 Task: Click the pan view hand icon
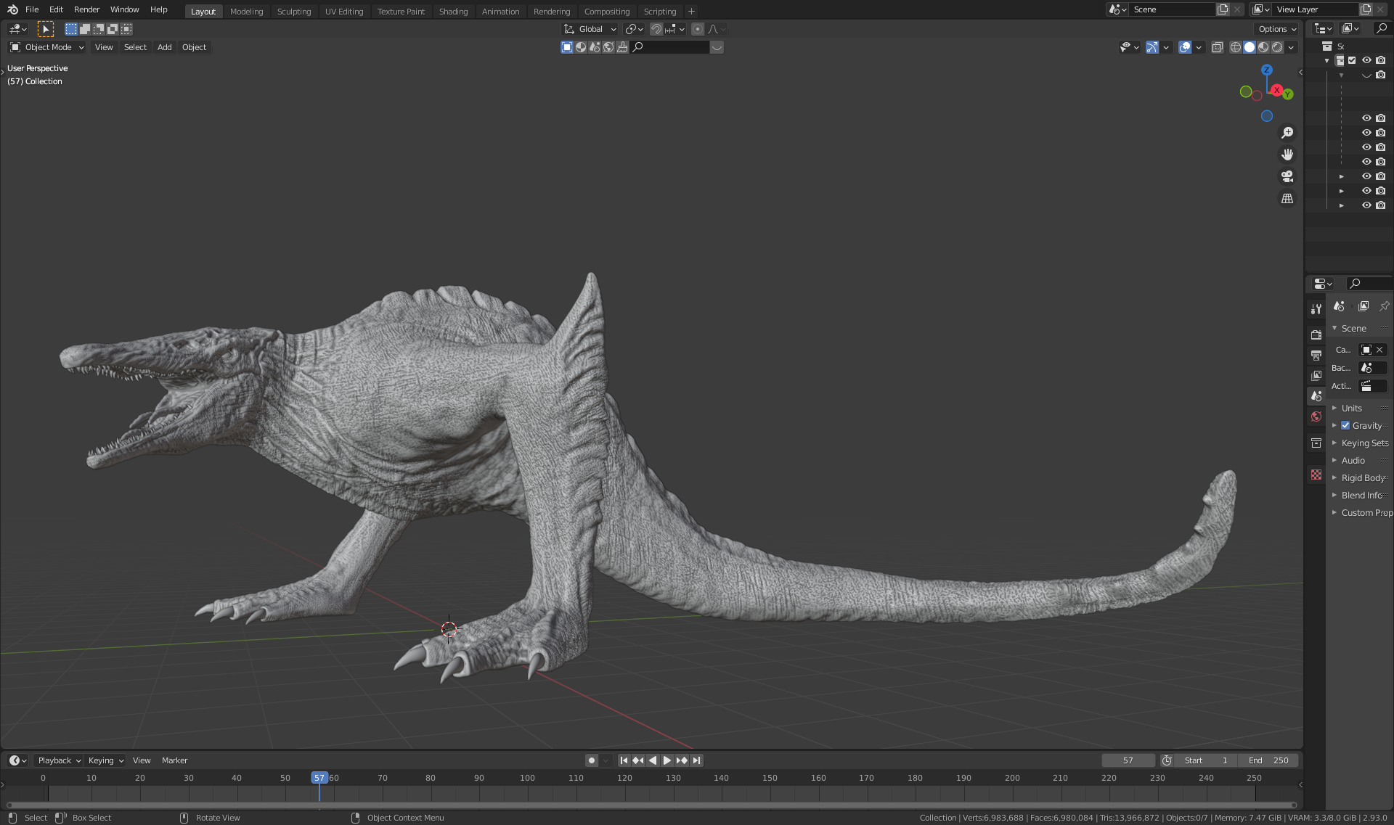tap(1287, 155)
